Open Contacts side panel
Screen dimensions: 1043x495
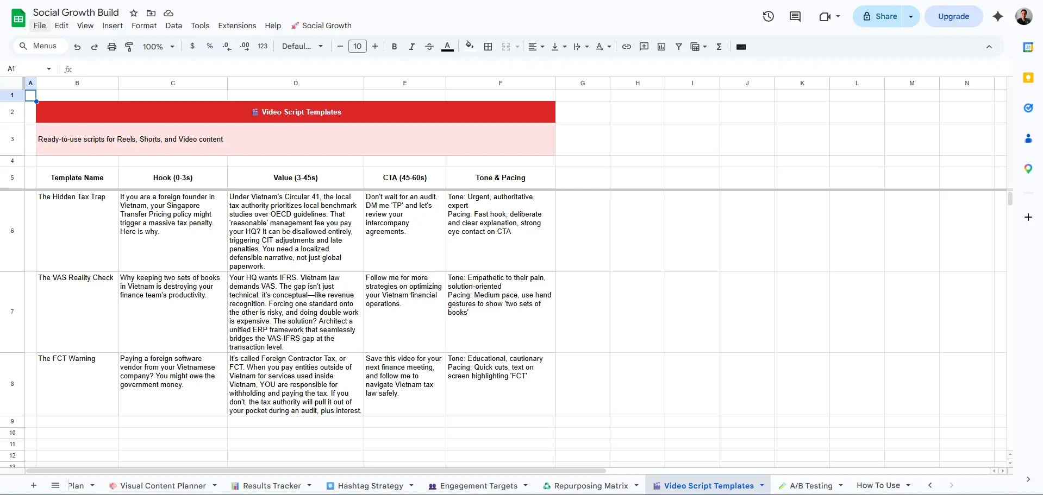tap(1028, 138)
